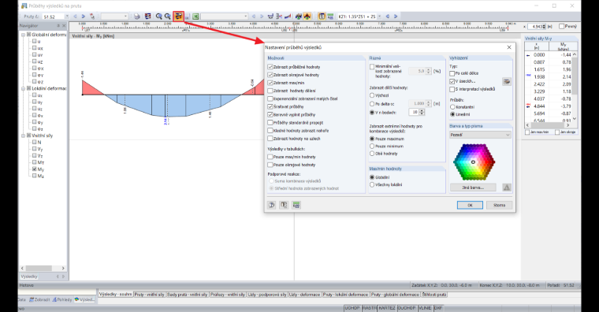
Task: Click the save icon beside settings icon
Action: pyautogui.click(x=188, y=17)
